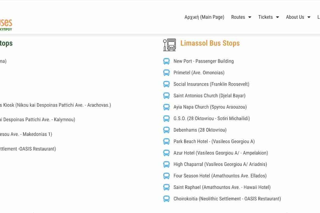The width and height of the screenshot is (320, 213).
Task: Expand the Routes dropdown menu
Action: [x=241, y=17]
